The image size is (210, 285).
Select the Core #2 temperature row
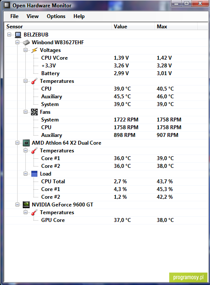(106, 166)
